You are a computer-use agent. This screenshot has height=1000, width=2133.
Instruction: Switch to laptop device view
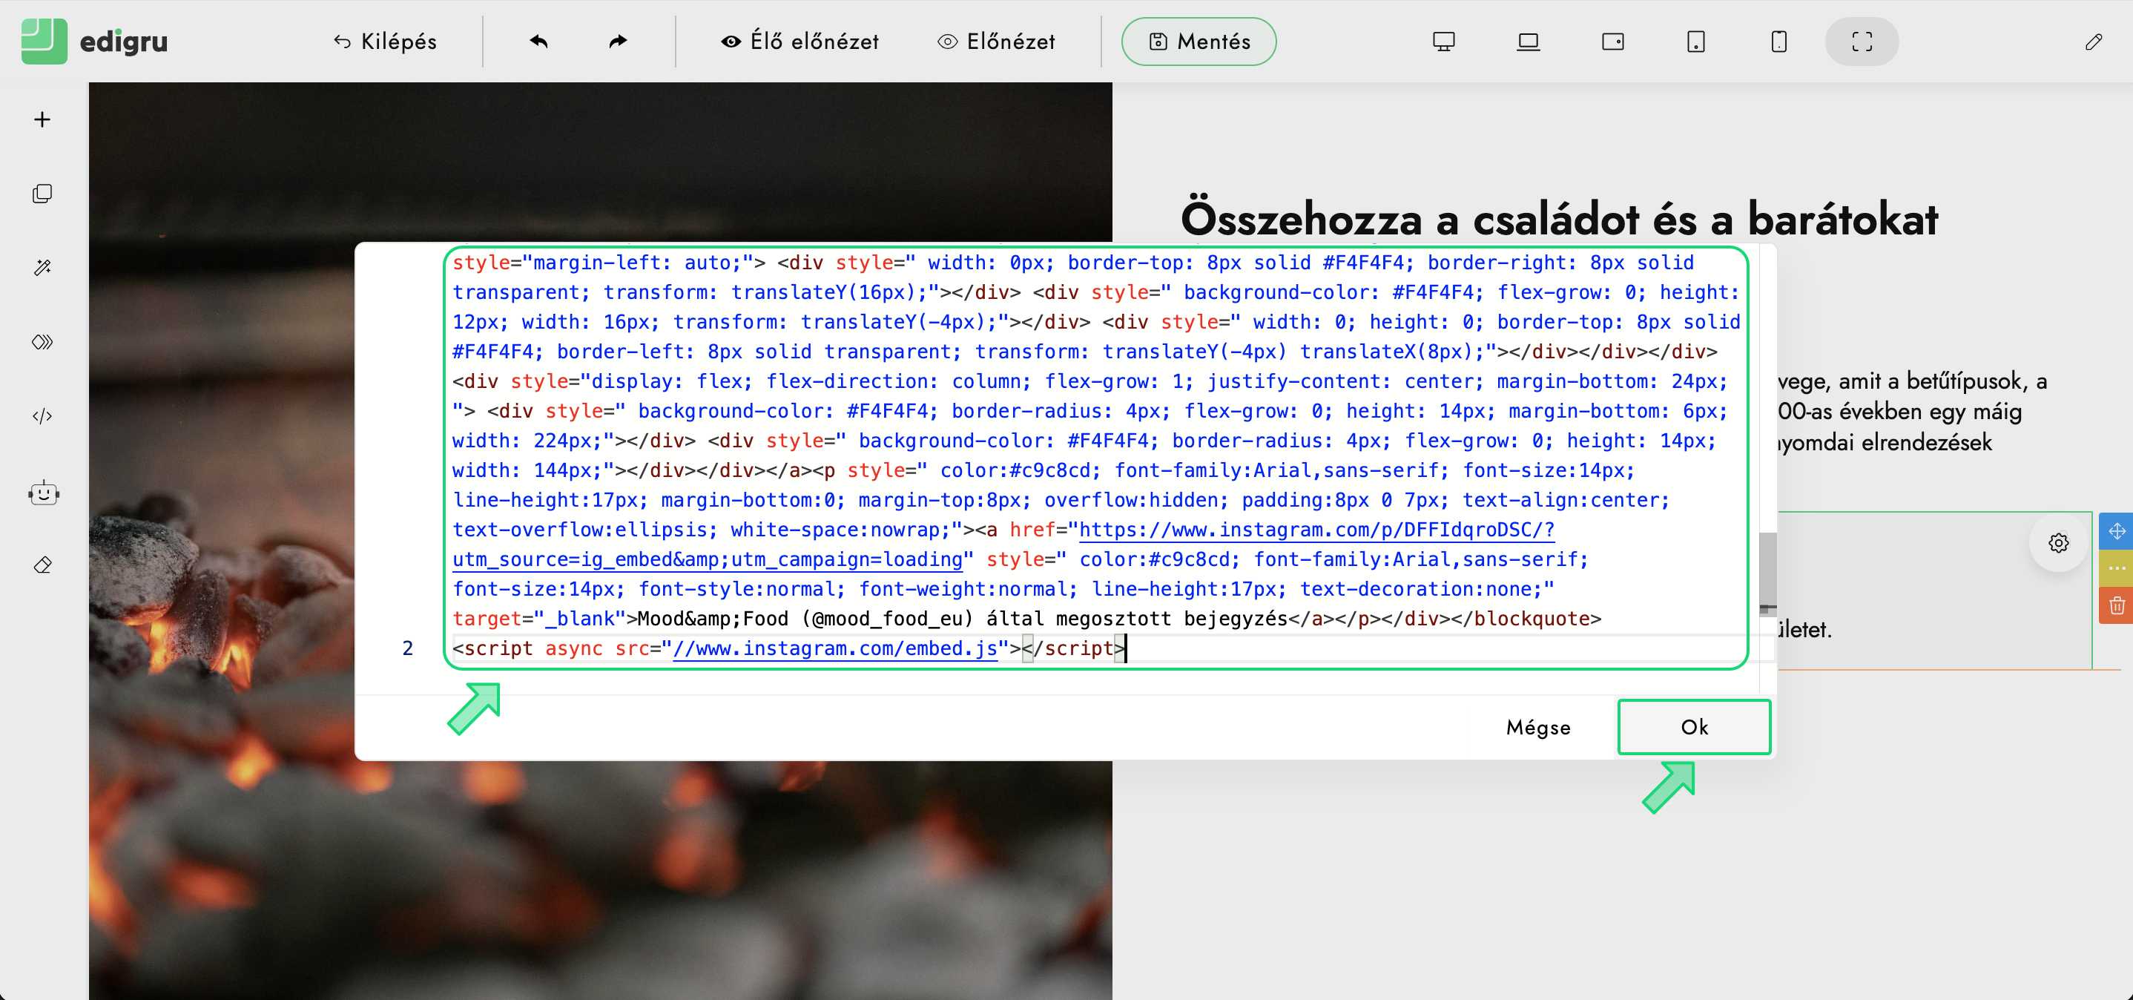point(1528,42)
